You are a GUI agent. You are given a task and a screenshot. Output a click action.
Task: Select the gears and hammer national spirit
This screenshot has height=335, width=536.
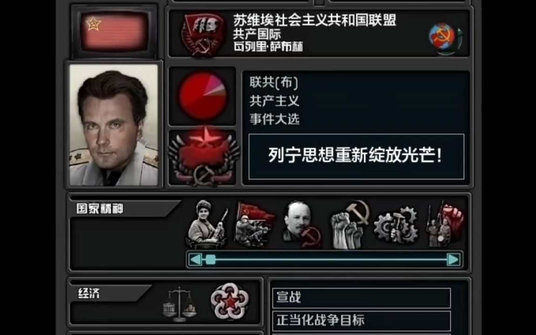click(x=396, y=225)
